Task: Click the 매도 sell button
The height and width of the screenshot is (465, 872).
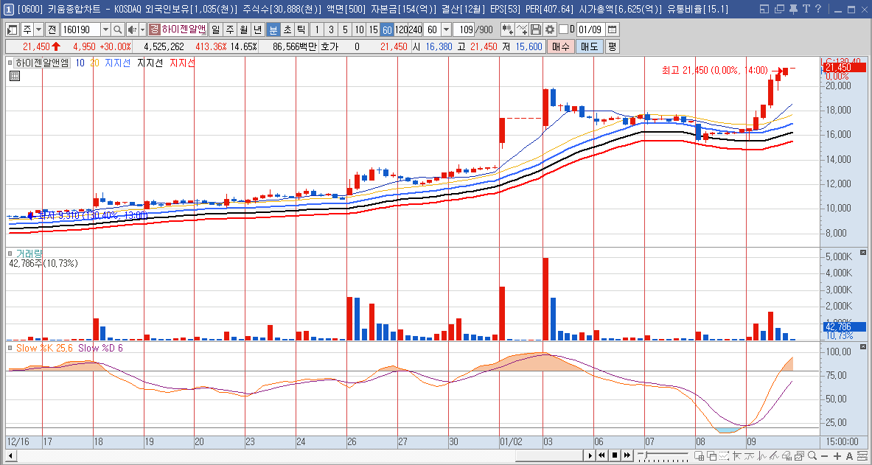Action: point(589,46)
